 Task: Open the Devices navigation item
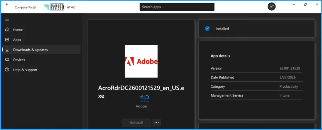click(41, 60)
